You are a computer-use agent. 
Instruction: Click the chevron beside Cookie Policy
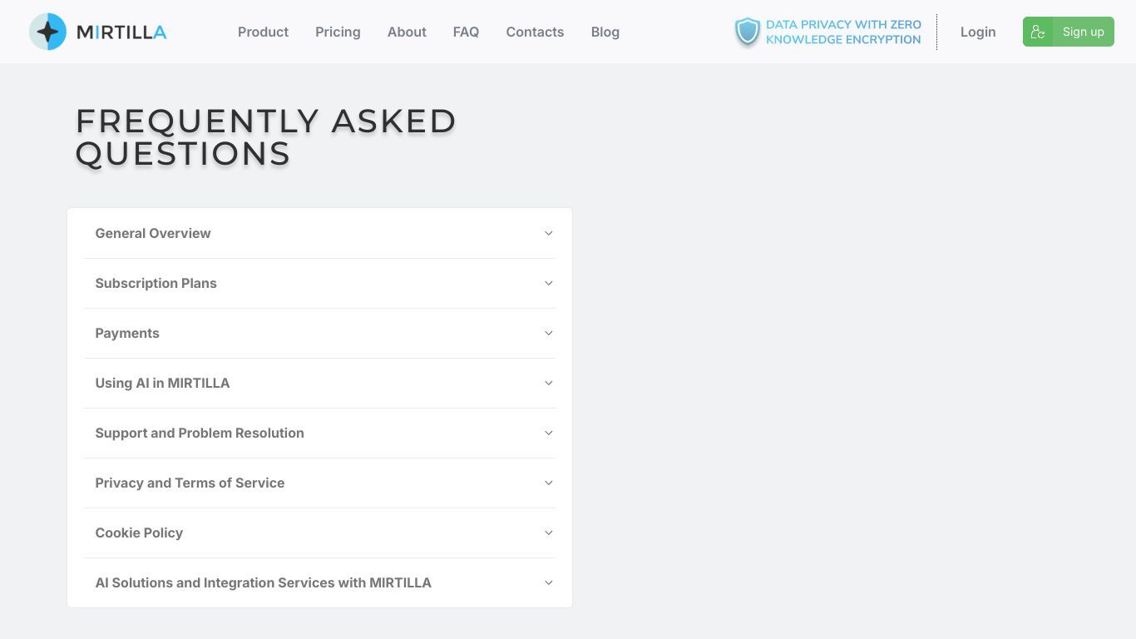tap(548, 532)
